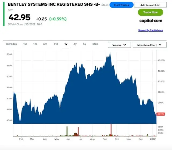Switch to the 1w time range
Image resolution: width=172 pixels, height=150 pixels.
point(25,44)
